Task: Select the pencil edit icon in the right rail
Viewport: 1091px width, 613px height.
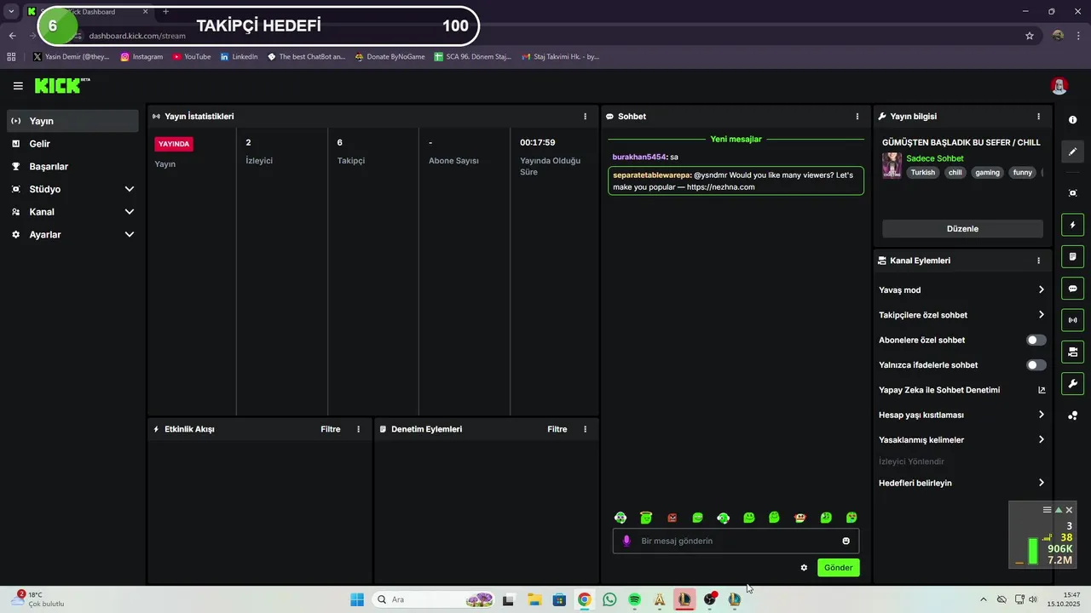Action: pyautogui.click(x=1072, y=152)
